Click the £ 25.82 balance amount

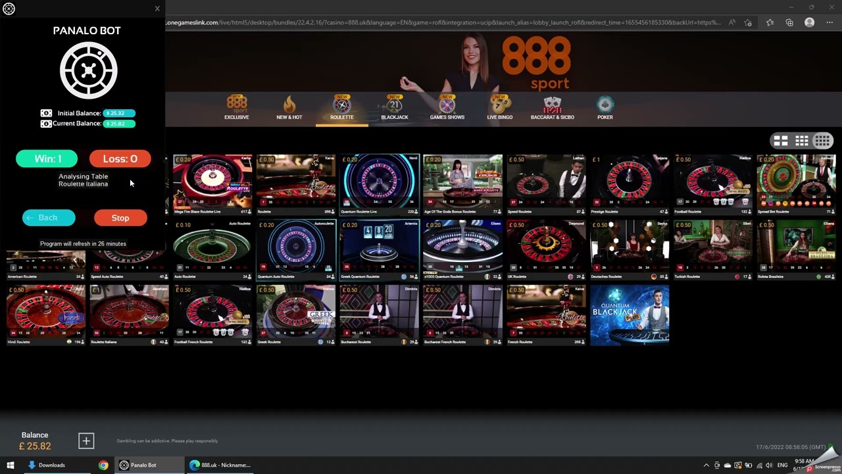tap(35, 446)
